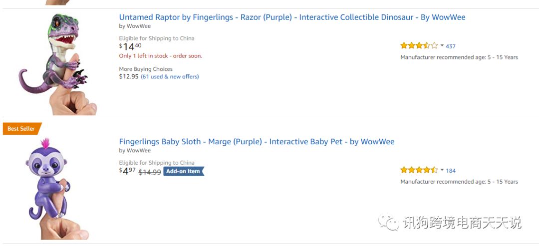Click WowWee brand under the Raptor title

click(138, 26)
